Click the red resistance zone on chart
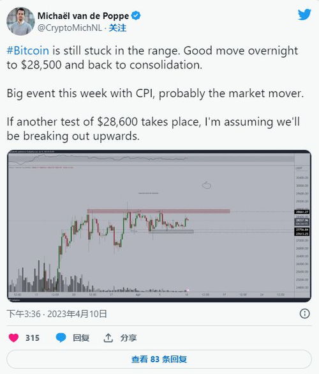The image size is (319, 374). coord(158,211)
